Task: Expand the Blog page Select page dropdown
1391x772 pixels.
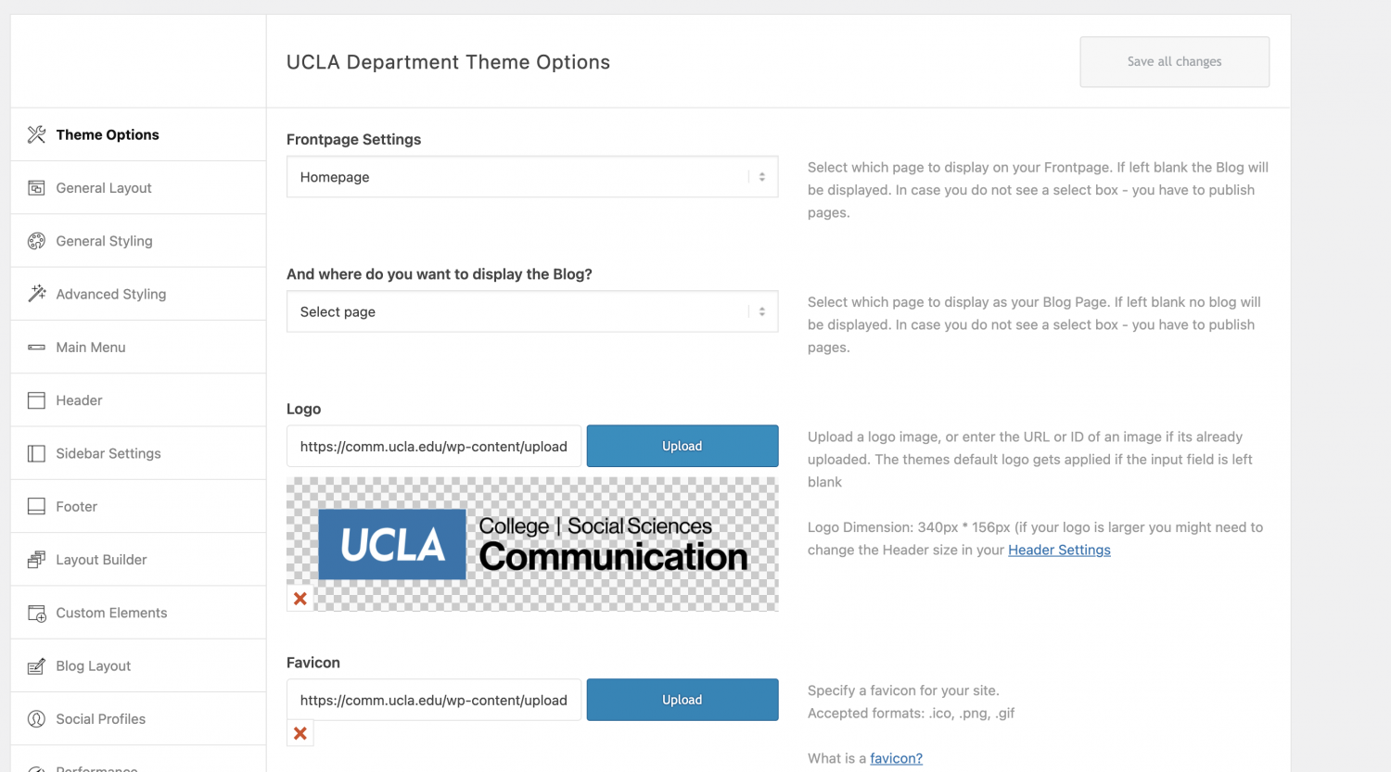Action: 532,311
